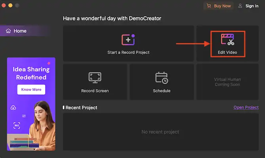Click the Home house icon in sidebar

(x=8, y=31)
